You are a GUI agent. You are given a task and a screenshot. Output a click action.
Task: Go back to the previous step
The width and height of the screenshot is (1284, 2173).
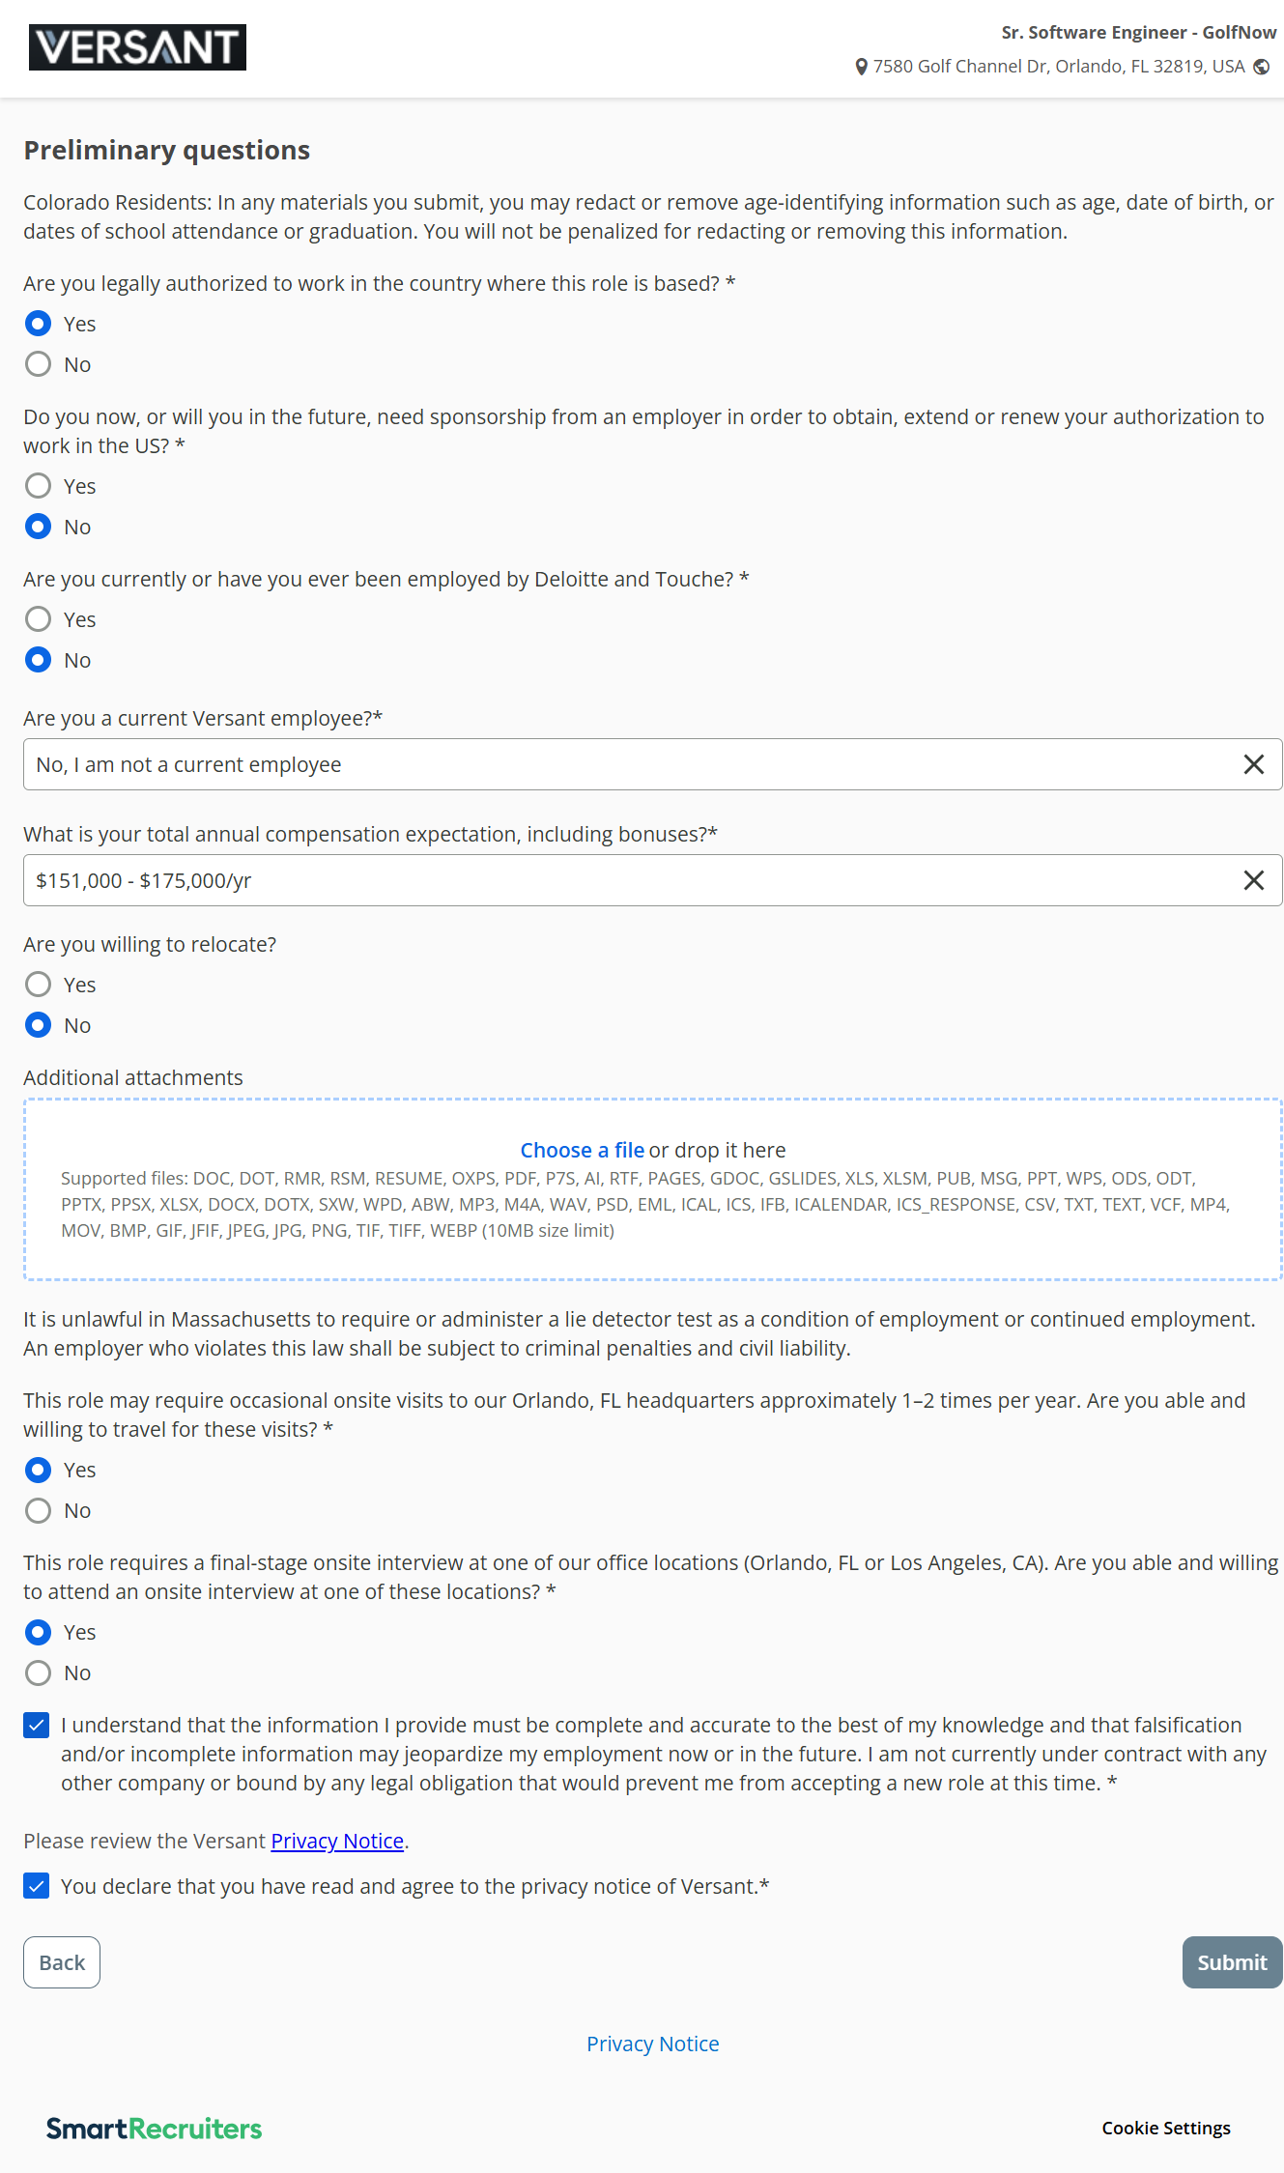tap(62, 1962)
